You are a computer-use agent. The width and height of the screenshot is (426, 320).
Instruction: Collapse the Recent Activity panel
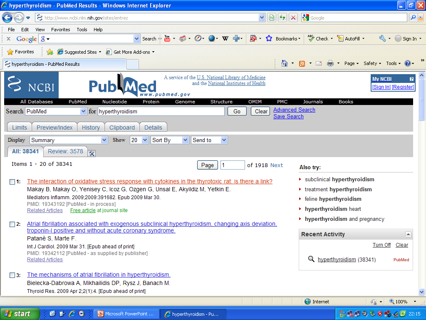(408, 234)
